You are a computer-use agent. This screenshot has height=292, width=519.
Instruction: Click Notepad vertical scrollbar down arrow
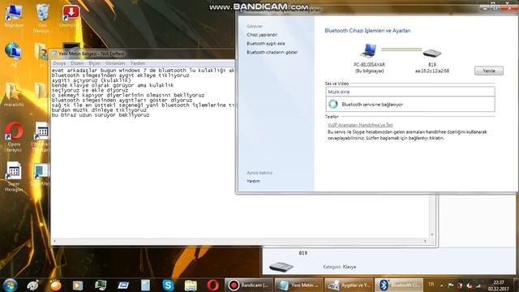(x=431, y=234)
